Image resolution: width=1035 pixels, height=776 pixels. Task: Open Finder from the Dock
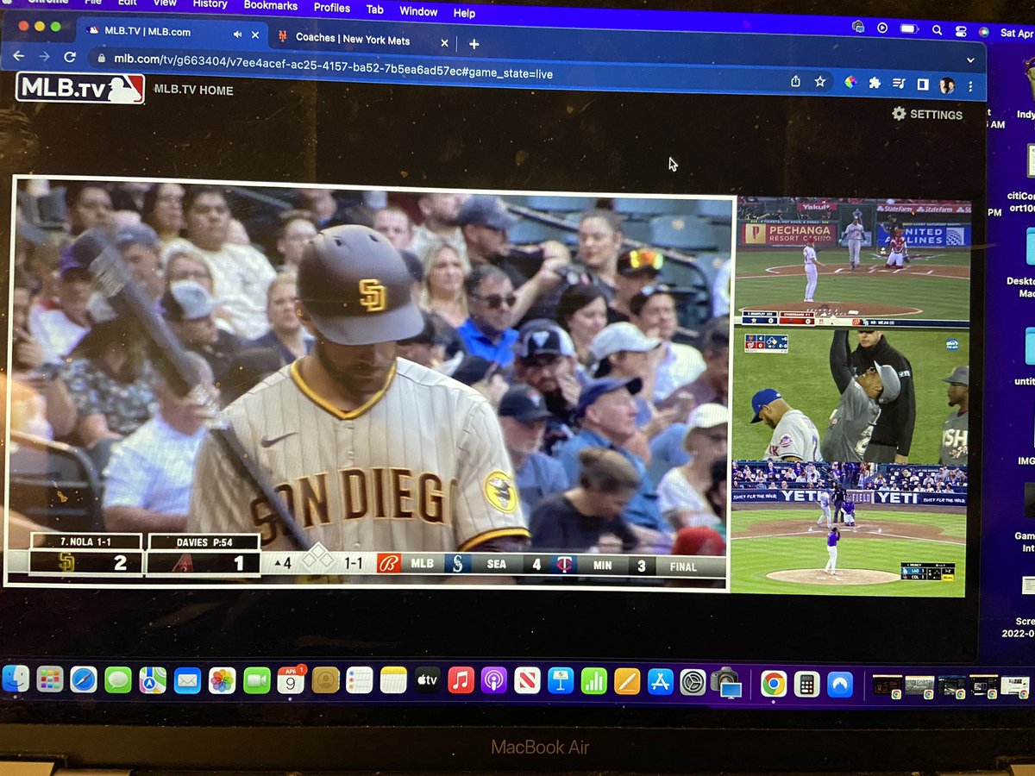coord(16,679)
